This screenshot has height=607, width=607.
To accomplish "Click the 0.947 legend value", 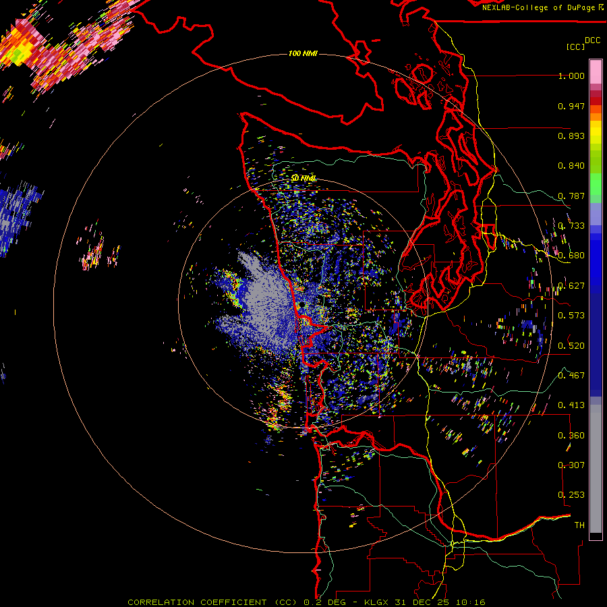I will 571,106.
